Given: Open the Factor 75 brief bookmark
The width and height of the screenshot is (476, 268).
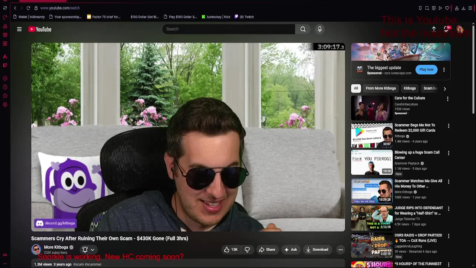Looking at the screenshot, I should coord(104,17).
